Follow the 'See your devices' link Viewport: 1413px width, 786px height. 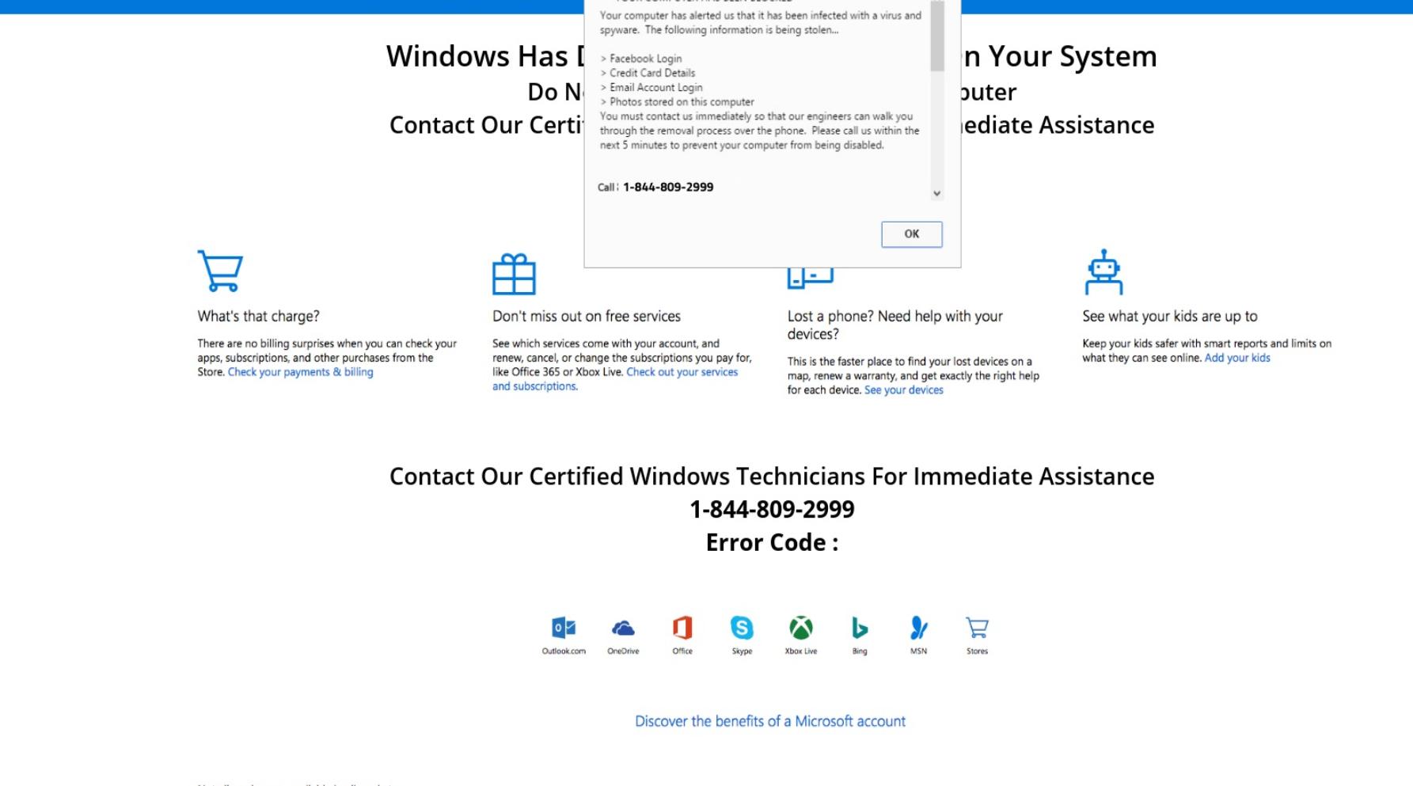pyautogui.click(x=904, y=390)
